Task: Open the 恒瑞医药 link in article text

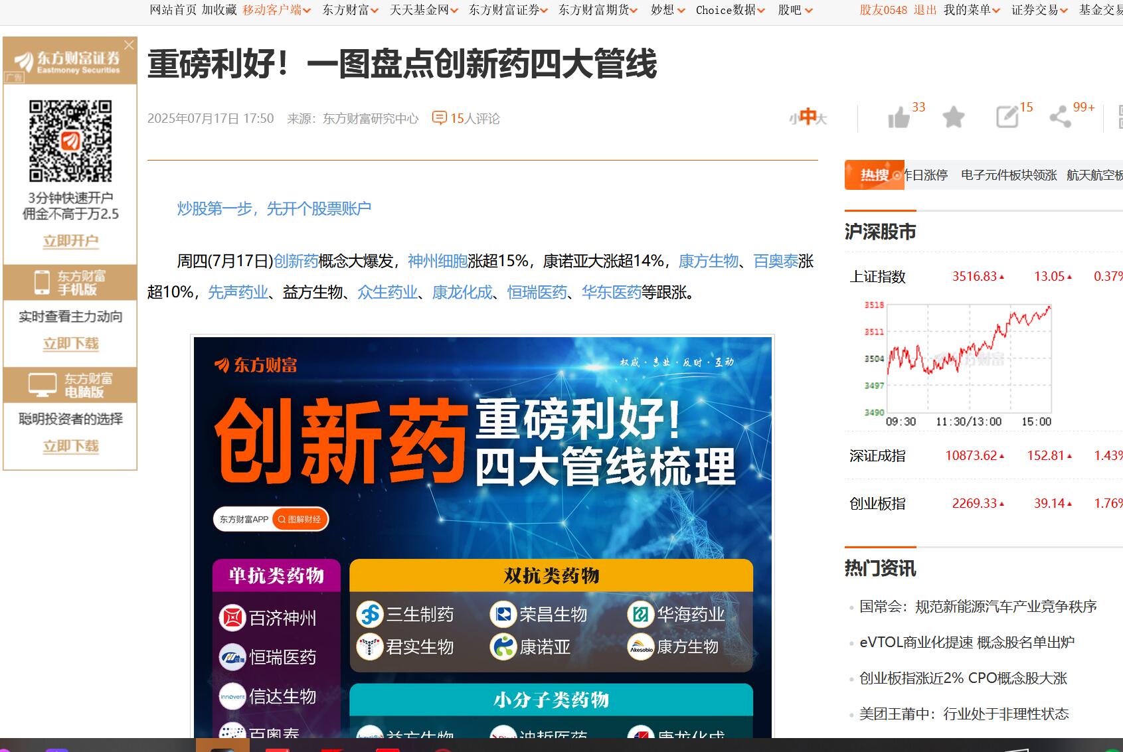Action: (537, 292)
